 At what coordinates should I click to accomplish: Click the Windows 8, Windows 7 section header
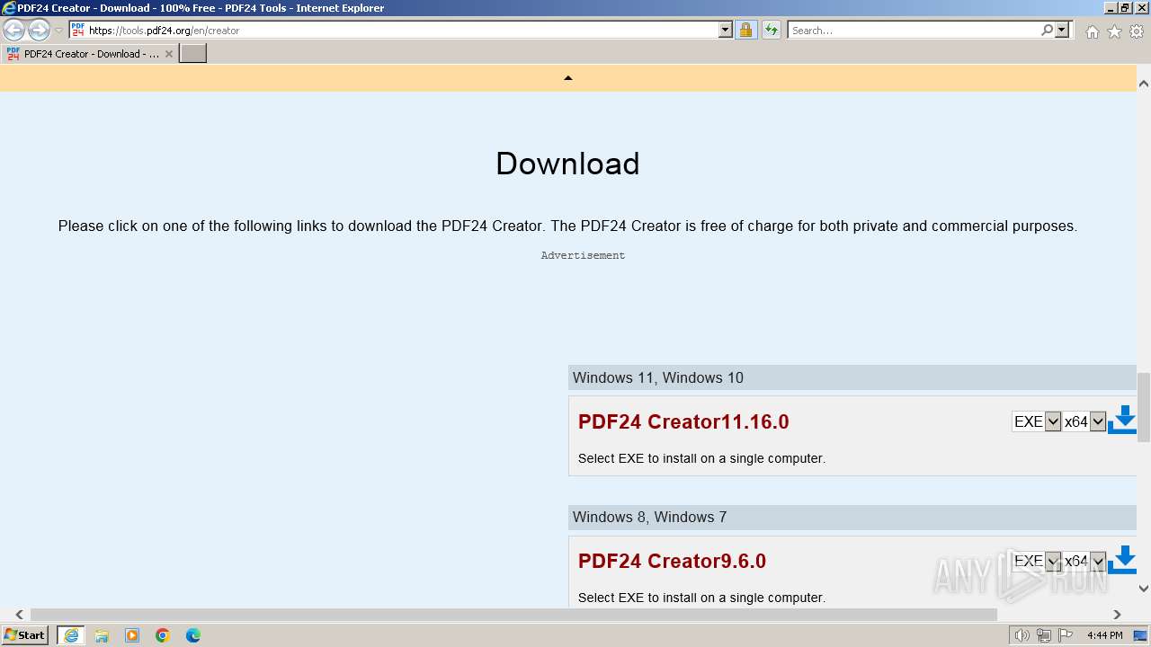852,517
